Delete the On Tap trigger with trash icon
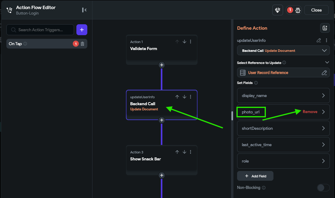 [x=82, y=44]
